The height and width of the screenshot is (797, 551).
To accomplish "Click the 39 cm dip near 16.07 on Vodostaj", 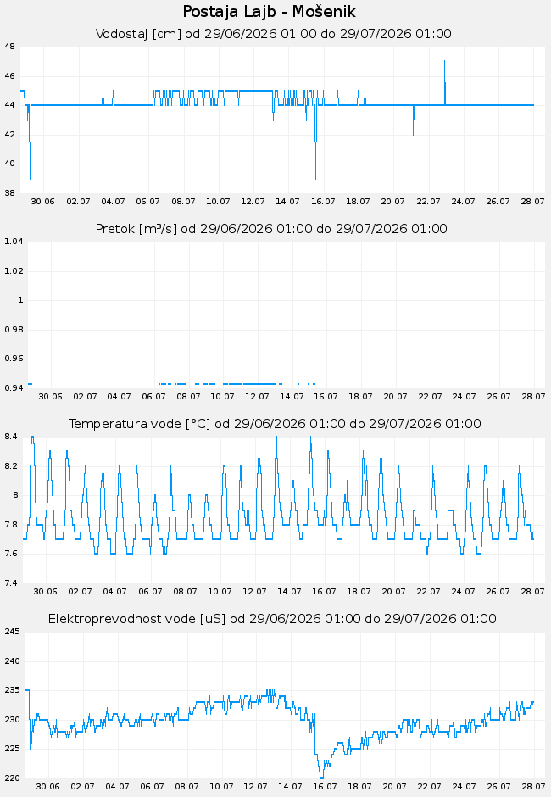I will click(x=315, y=178).
